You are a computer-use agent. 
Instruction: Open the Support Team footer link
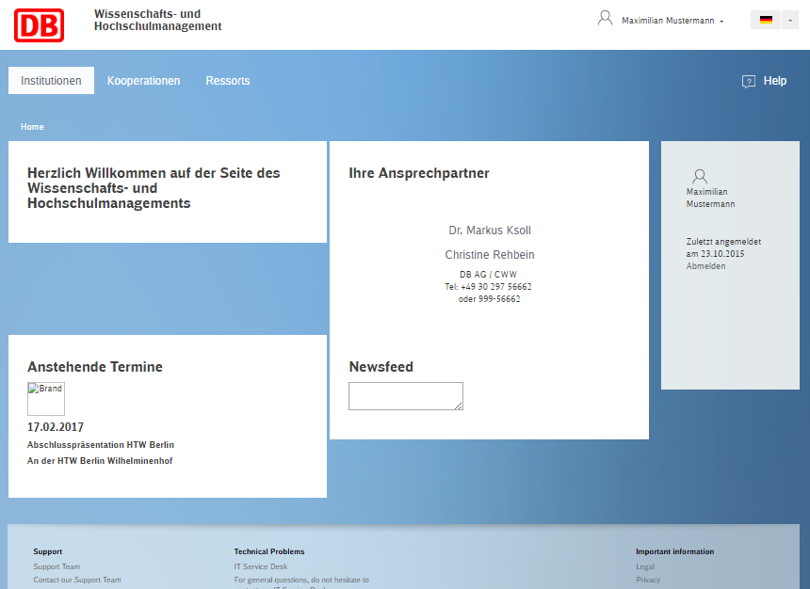pos(57,566)
